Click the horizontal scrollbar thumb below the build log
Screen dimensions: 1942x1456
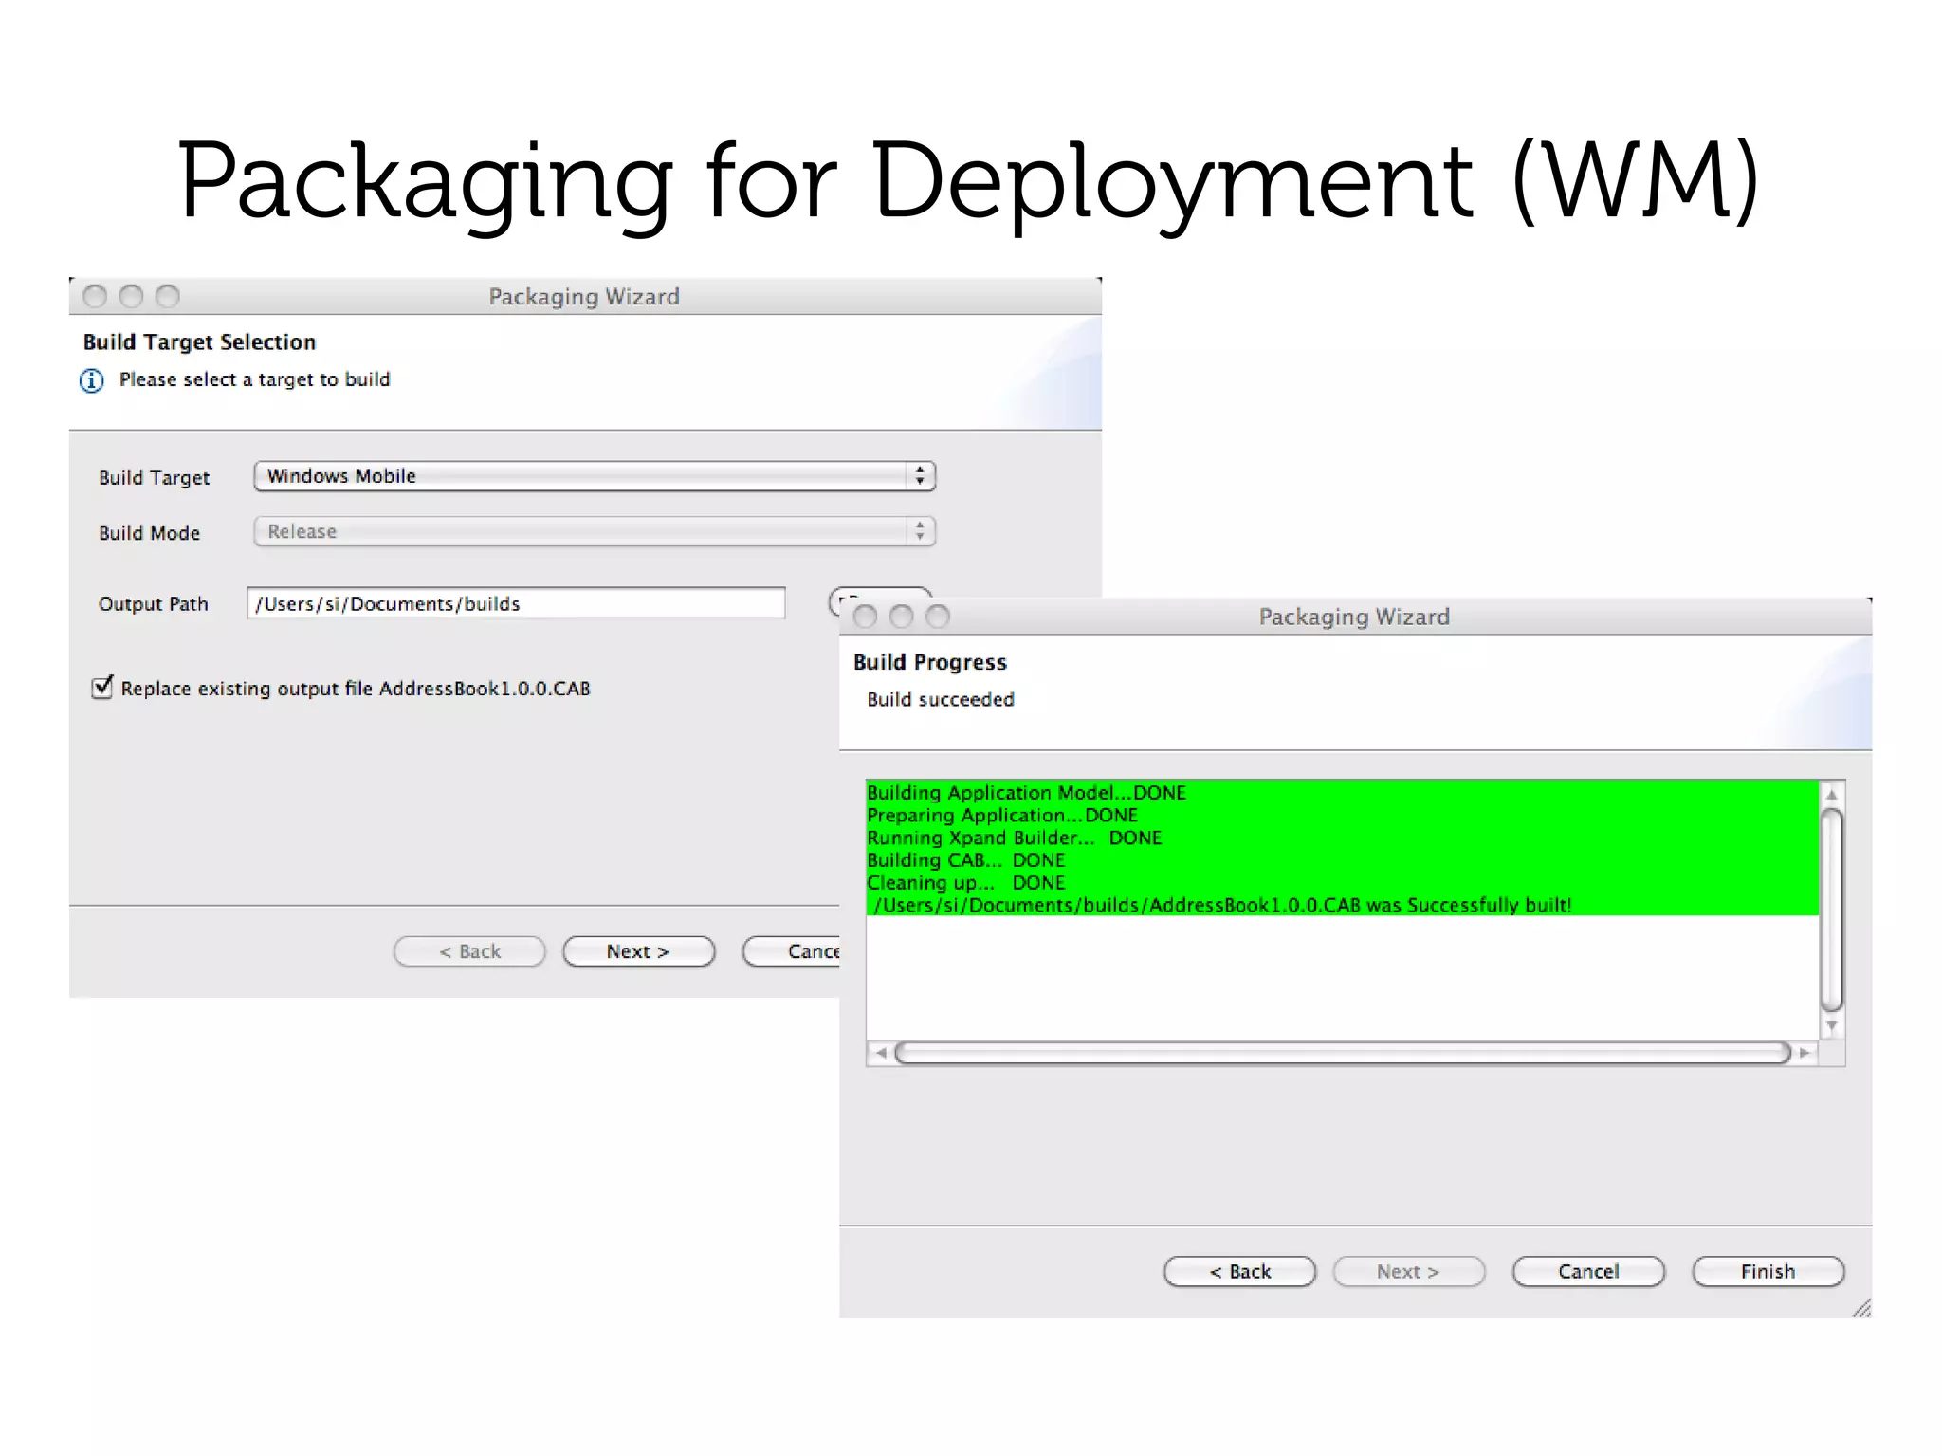click(x=1343, y=1052)
